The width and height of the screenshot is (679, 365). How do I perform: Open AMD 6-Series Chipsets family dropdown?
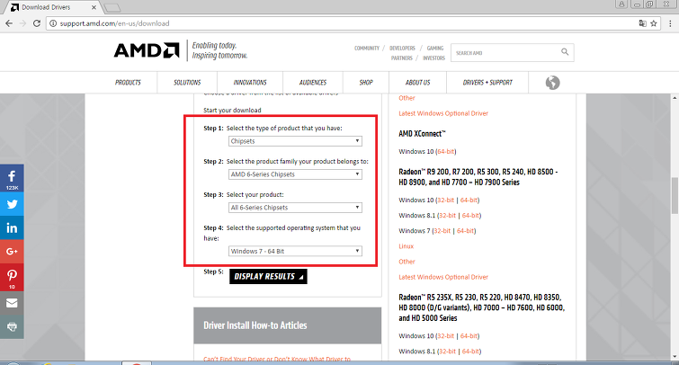[295, 174]
